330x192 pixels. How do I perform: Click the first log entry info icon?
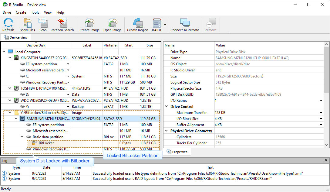4,173
